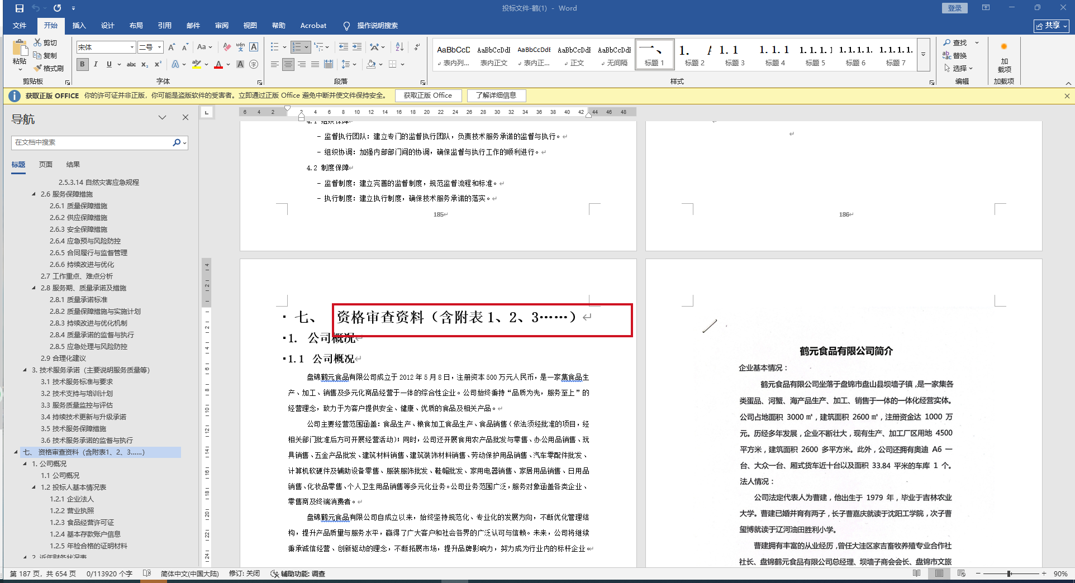Toggle strikethrough (abc) formatting

131,64
